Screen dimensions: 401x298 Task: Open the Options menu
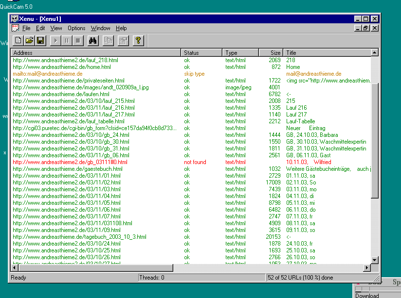[x=76, y=28]
